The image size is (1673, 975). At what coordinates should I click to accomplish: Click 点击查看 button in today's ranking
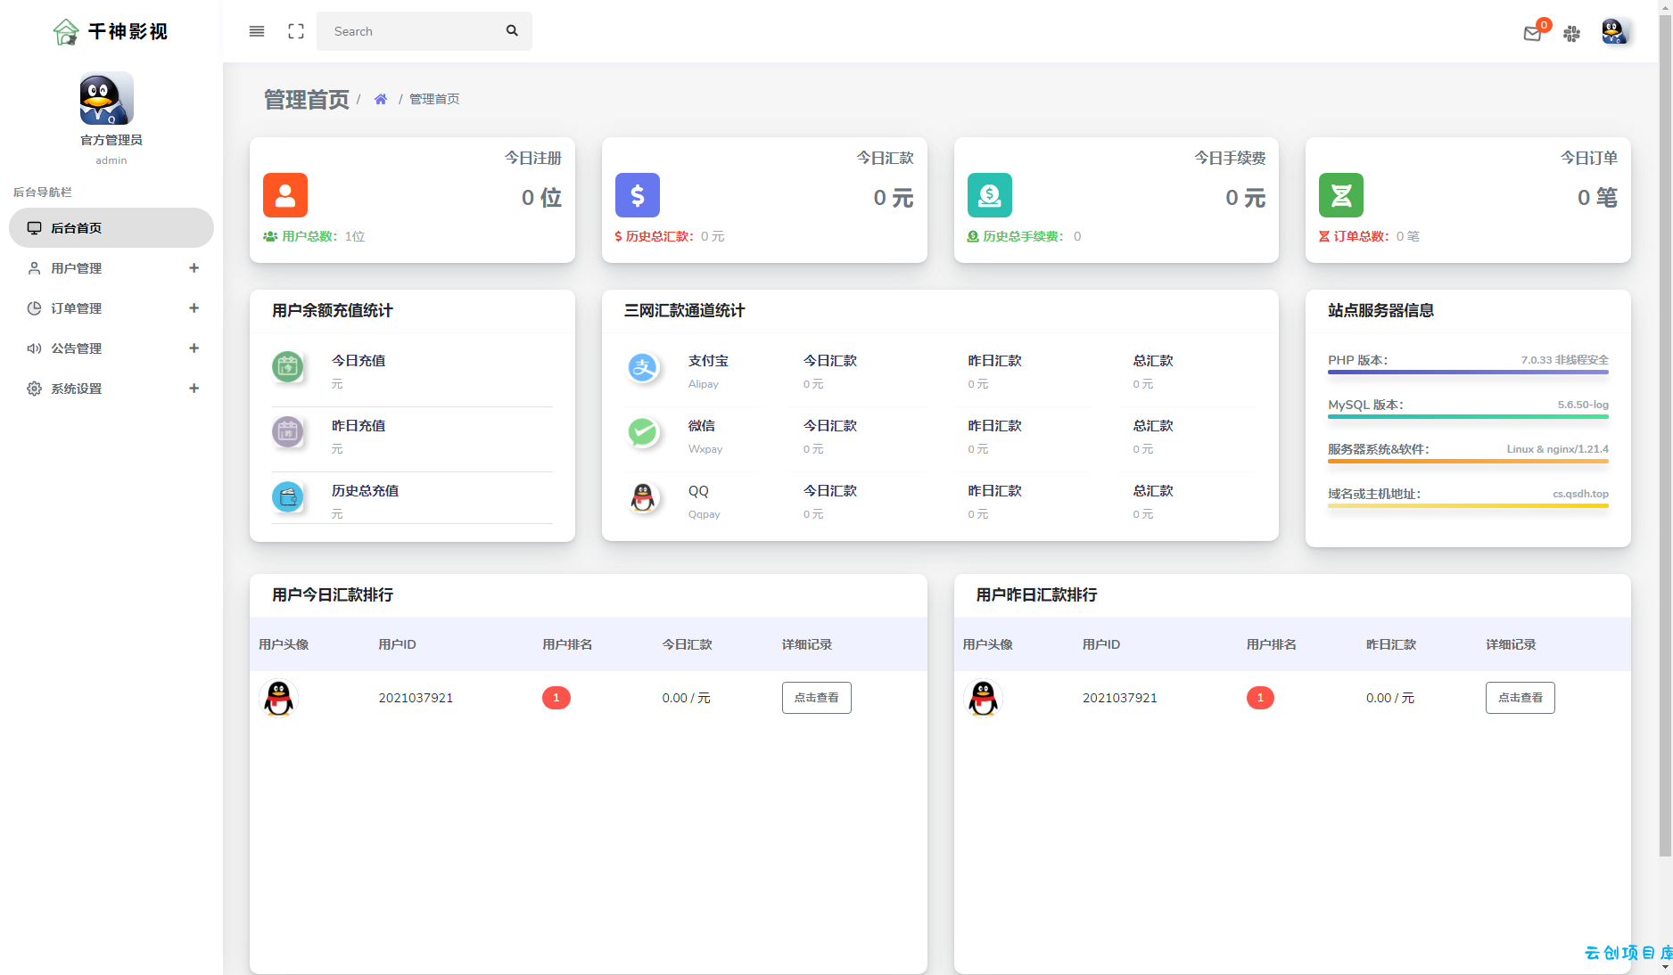(816, 698)
